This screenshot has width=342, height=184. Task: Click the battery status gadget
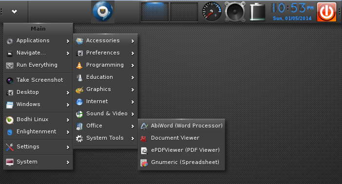pos(257,12)
